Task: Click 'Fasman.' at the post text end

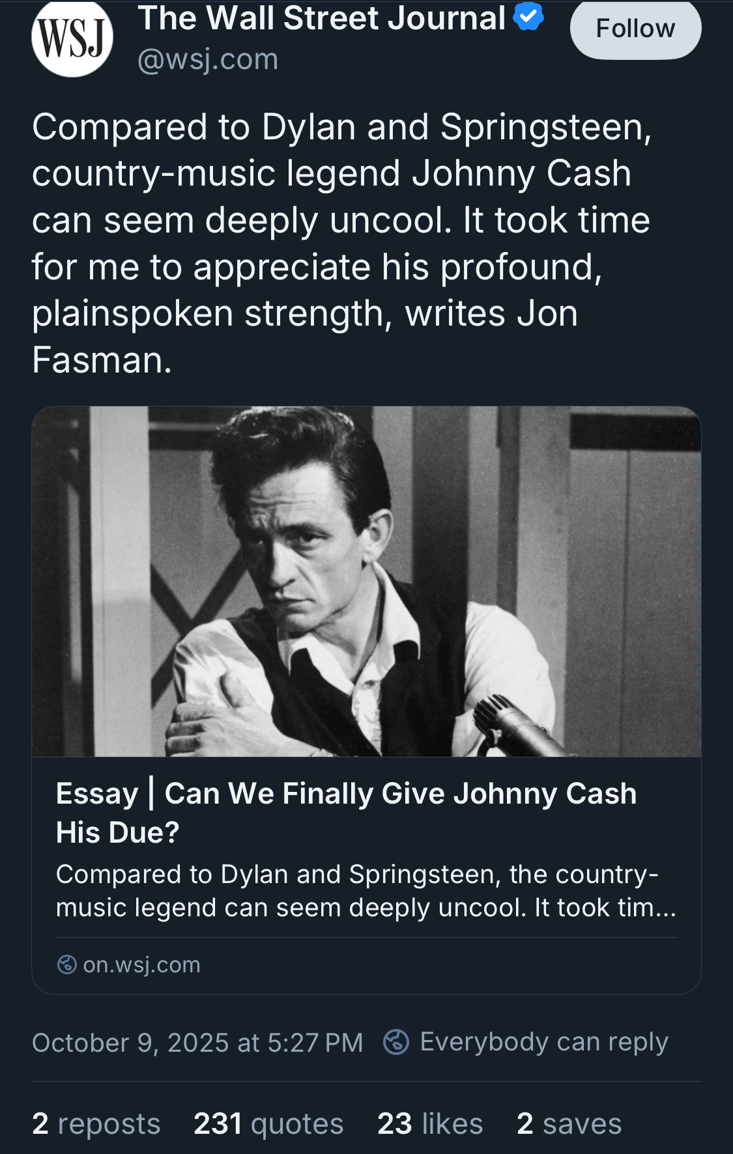Action: [x=102, y=360]
